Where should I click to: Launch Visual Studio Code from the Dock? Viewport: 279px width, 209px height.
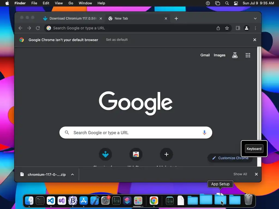pos(51,201)
